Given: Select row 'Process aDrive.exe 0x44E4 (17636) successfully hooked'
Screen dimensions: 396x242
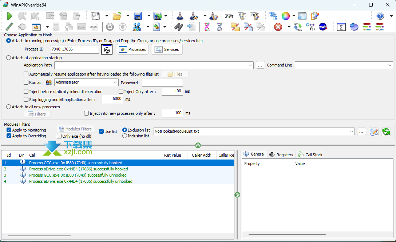Looking at the screenshot, I should 118,169.
